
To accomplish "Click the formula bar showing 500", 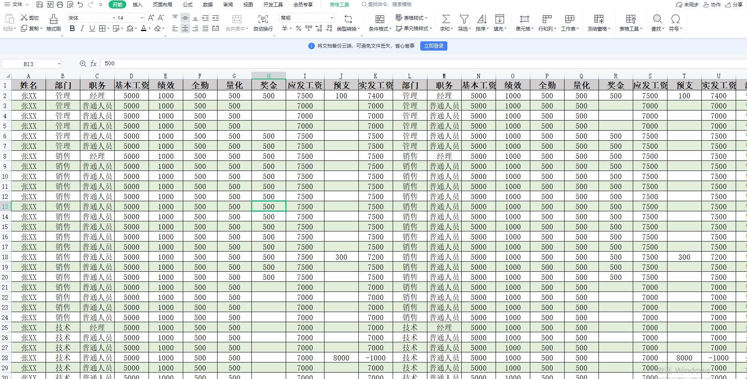I will click(x=423, y=64).
